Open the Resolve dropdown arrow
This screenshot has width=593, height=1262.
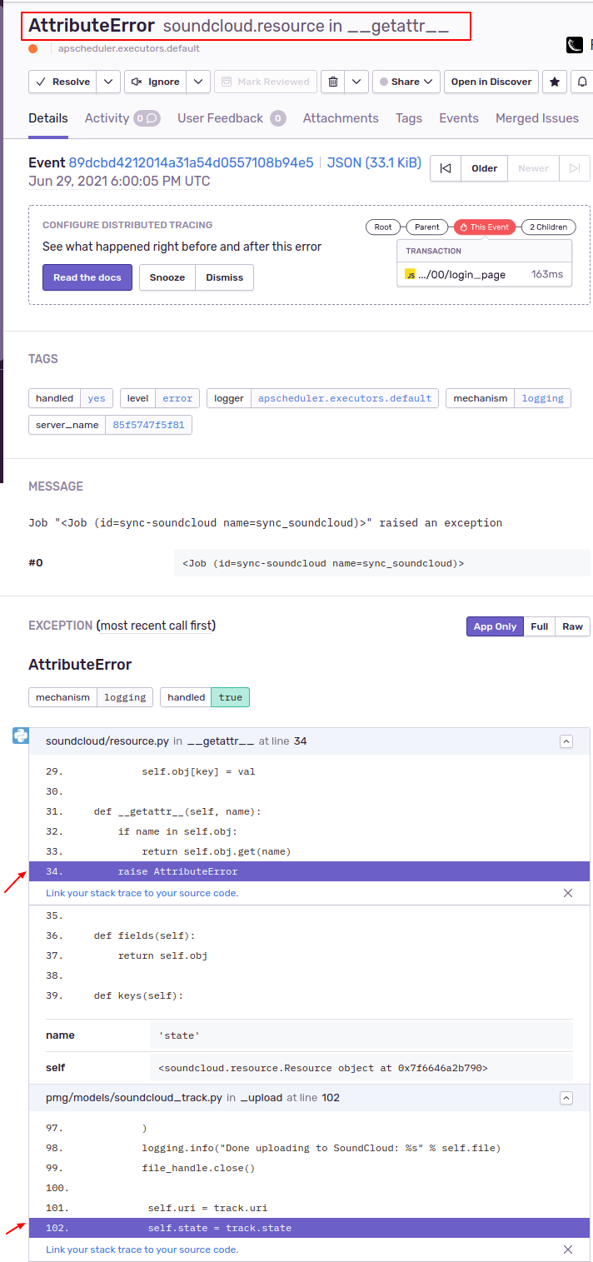pyautogui.click(x=108, y=82)
